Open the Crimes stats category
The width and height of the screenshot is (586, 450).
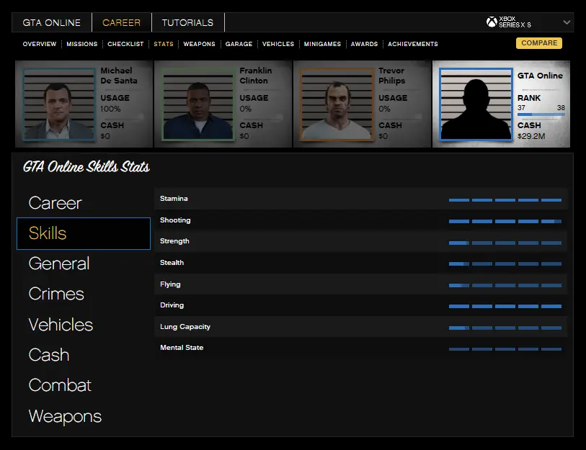56,294
